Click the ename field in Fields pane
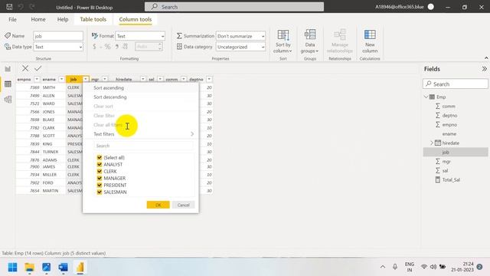 click(x=449, y=134)
